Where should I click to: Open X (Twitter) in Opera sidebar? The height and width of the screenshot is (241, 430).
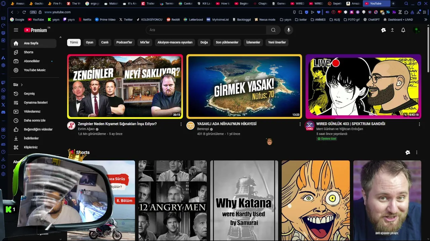point(3,105)
